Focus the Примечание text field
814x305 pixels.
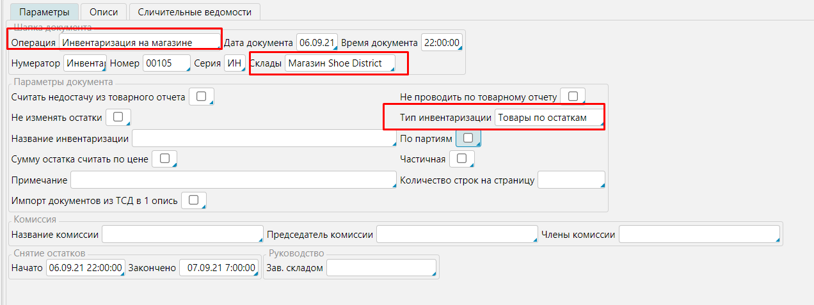pos(234,180)
